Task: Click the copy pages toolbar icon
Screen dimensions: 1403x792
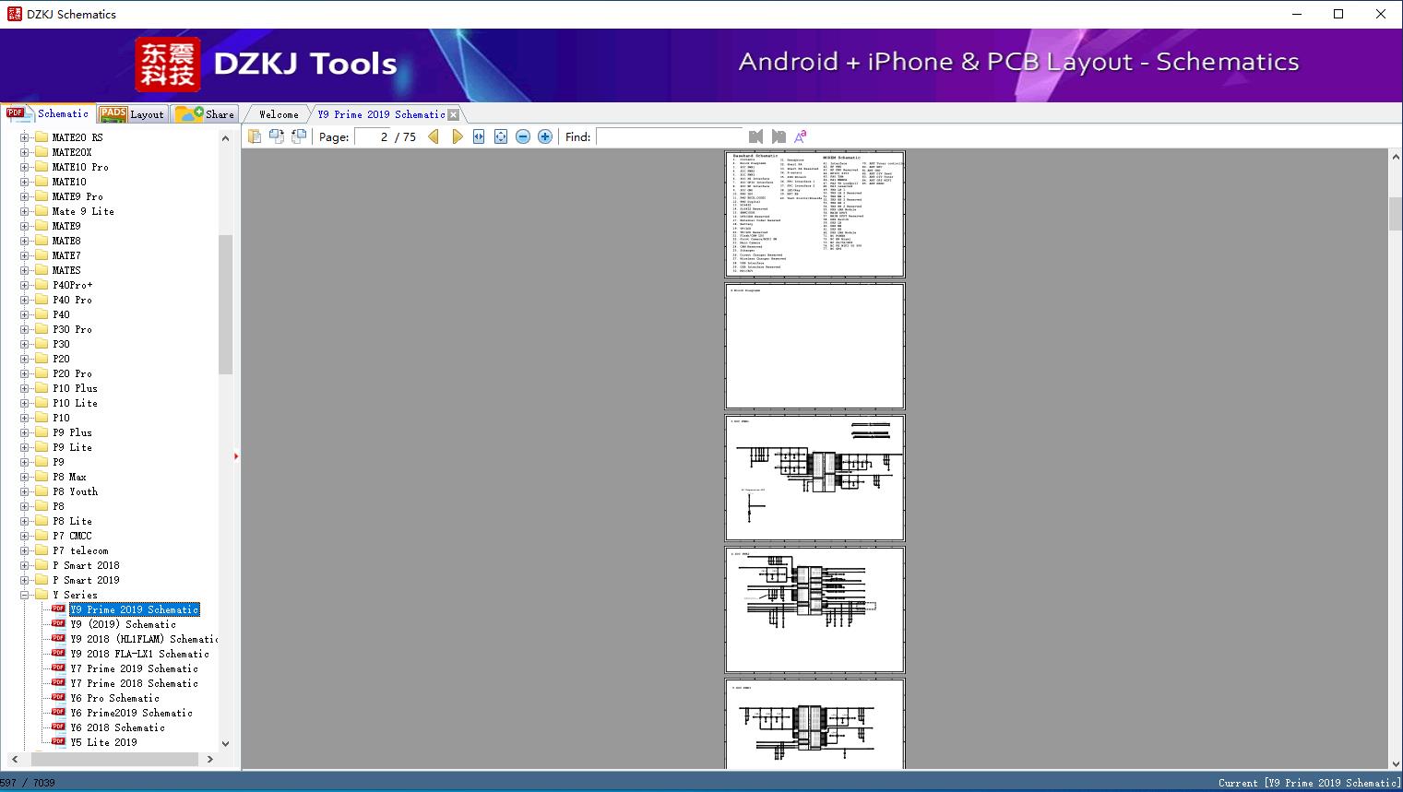Action: click(x=255, y=136)
